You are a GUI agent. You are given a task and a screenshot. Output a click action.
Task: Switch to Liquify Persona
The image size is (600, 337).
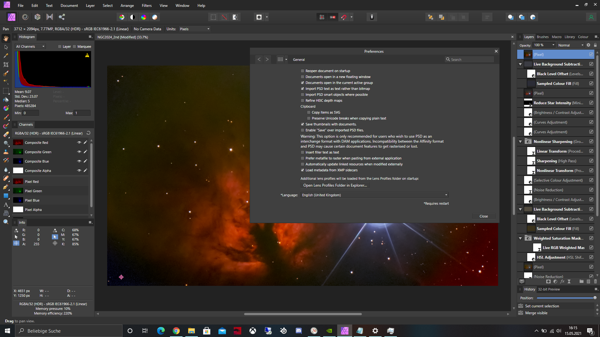(25, 17)
